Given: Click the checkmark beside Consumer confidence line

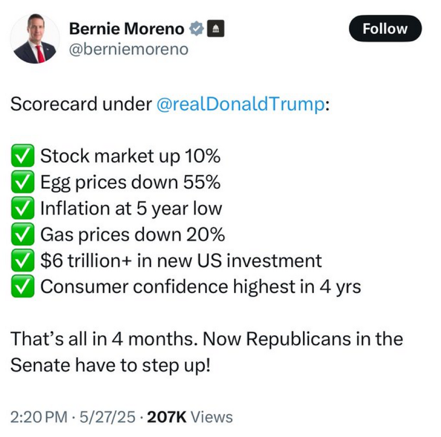Looking at the screenshot, I should pos(23,287).
